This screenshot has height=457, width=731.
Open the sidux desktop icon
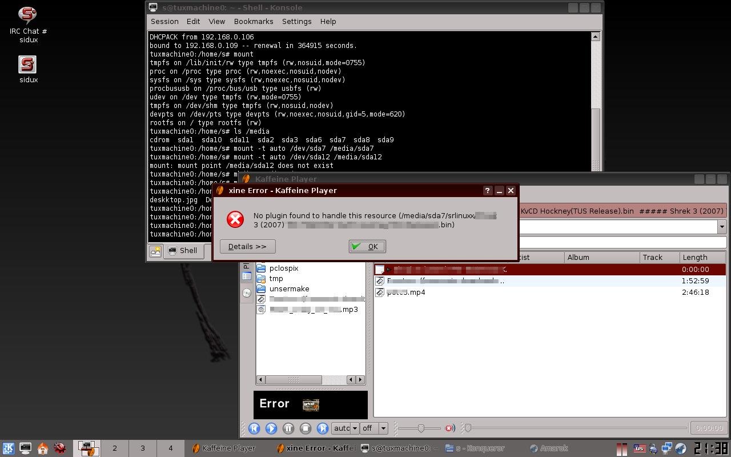pos(28,69)
